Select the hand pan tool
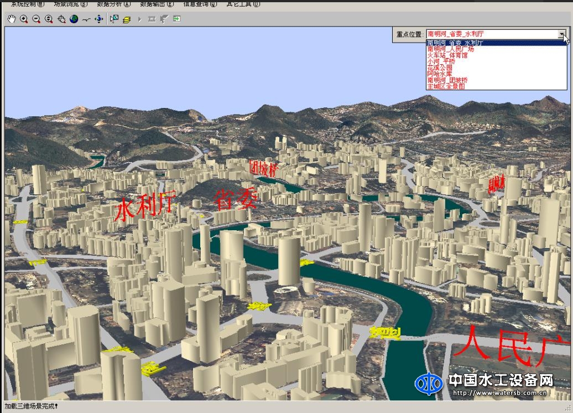This screenshot has height=413, width=573. 12,19
